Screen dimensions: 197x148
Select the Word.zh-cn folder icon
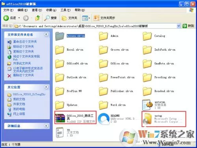[x=103, y=105]
